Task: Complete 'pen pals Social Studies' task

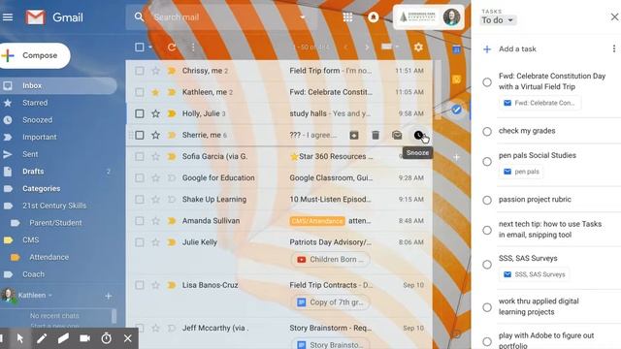Action: (487, 162)
